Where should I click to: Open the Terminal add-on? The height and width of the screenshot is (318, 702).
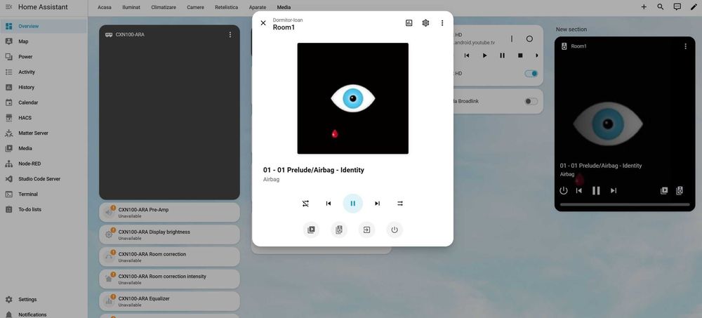[x=44, y=194]
